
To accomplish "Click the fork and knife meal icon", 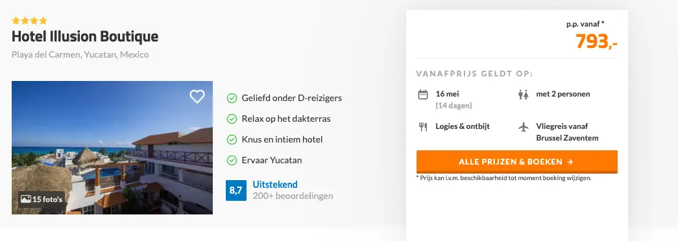I will [x=423, y=127].
